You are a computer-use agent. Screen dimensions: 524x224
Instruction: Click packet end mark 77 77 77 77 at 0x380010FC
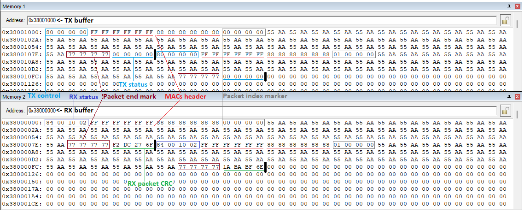199,77
